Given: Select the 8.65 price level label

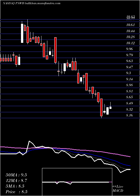Looking at the screenshot, I should click(x=129, y=97).
